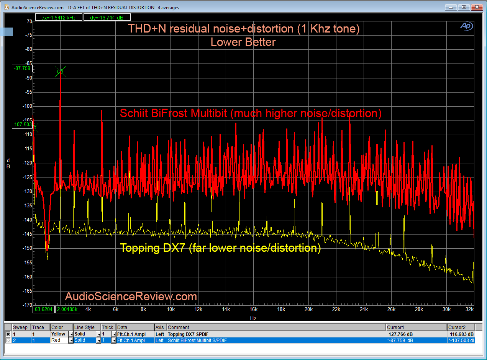Screen dimensions: 487x360
Task: Click the Trace column header
Action: 41,327
